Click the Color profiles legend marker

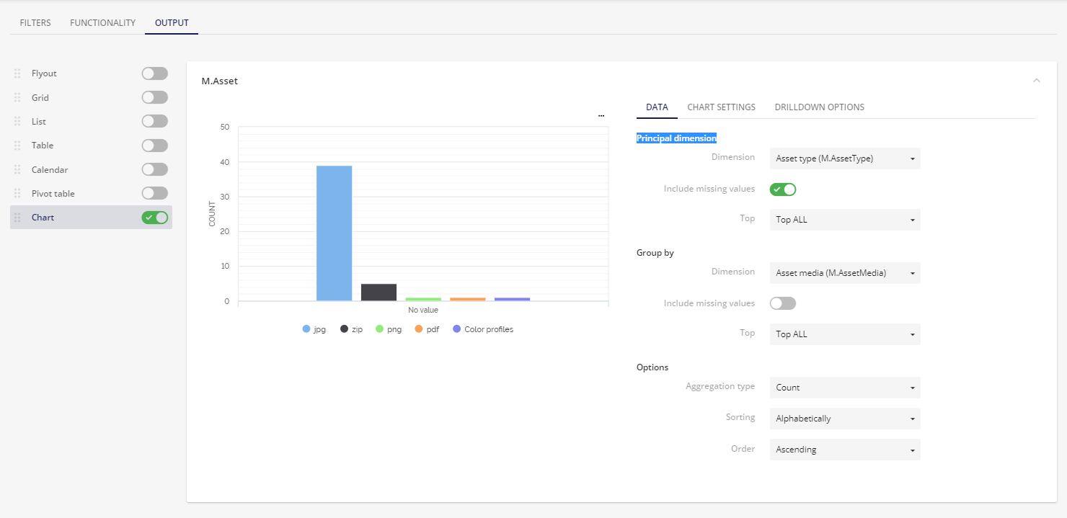456,329
